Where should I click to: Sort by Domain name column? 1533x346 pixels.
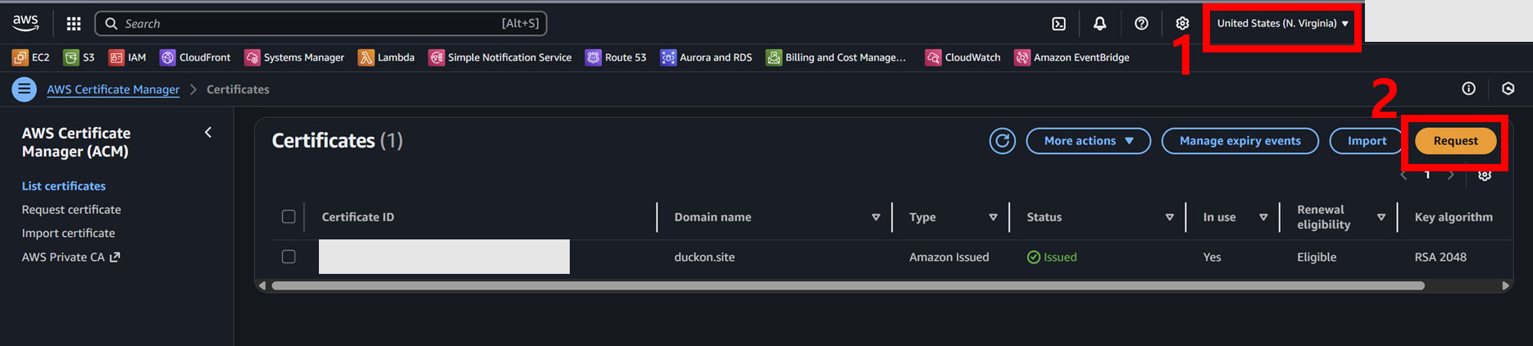[876, 217]
